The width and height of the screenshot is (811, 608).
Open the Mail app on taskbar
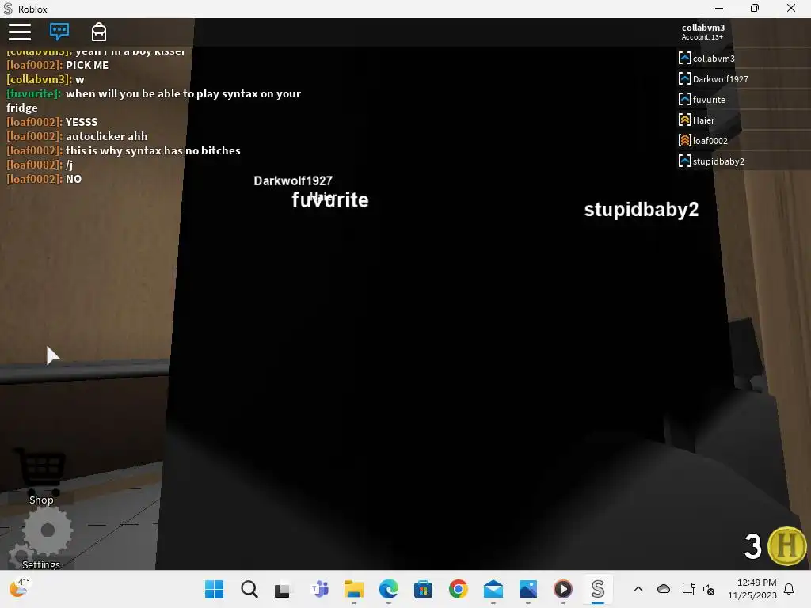(x=493, y=589)
